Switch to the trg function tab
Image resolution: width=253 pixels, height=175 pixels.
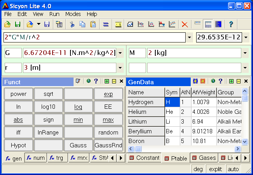pos(57,158)
